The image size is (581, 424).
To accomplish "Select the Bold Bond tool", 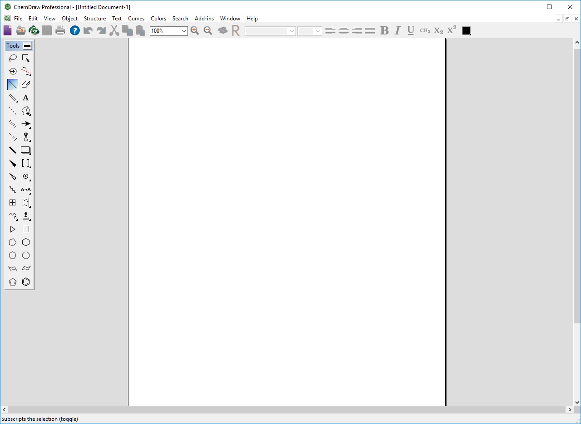I will point(13,150).
